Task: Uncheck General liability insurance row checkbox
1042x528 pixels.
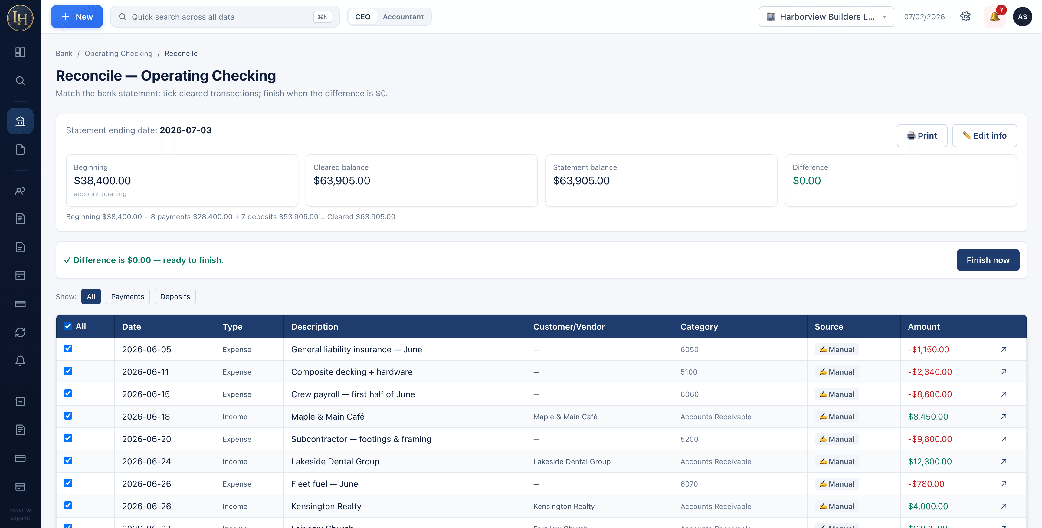Action: [x=68, y=349]
